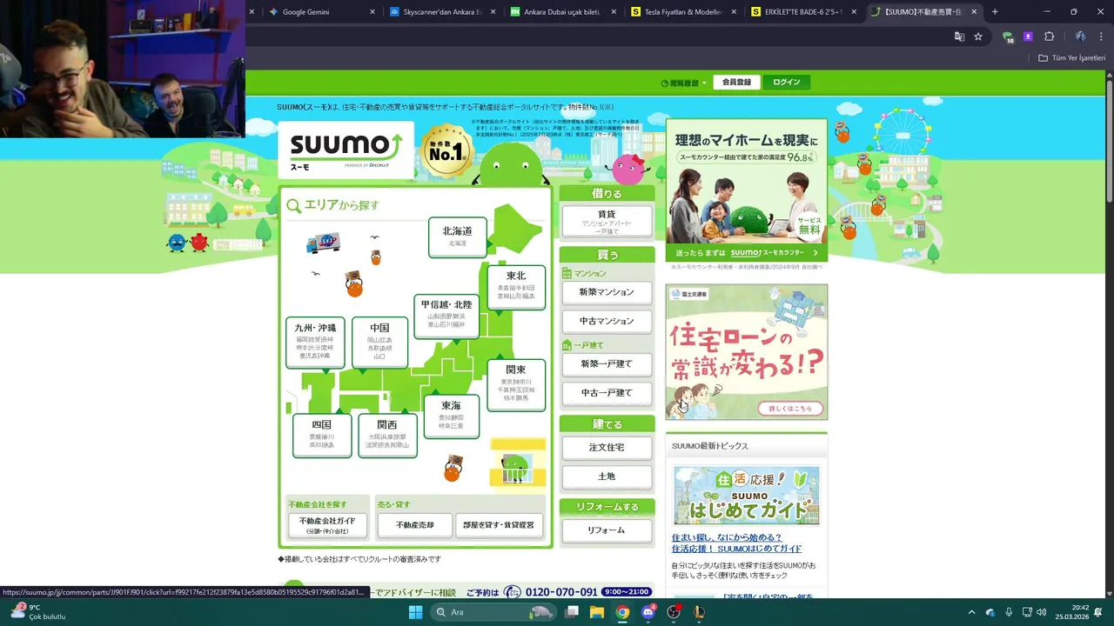Select the 北海道 region on map
This screenshot has height=626, width=1114.
click(x=457, y=236)
